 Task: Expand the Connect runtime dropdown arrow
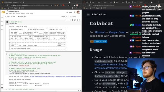point(67,17)
